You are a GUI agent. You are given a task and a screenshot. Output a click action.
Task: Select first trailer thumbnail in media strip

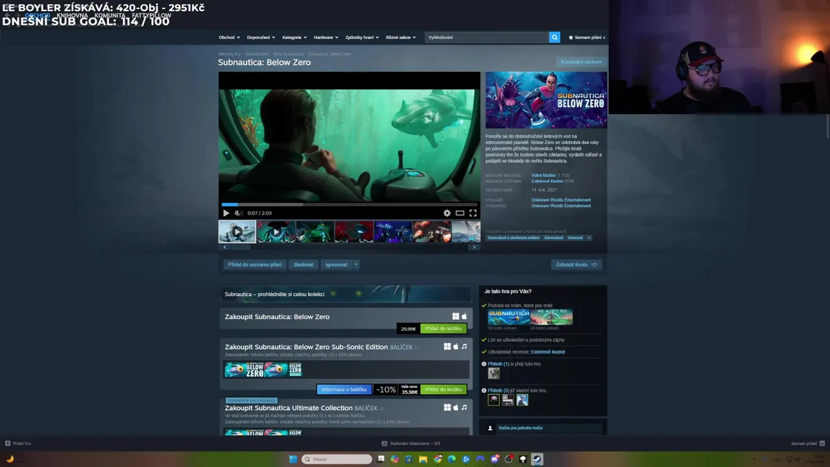click(237, 232)
